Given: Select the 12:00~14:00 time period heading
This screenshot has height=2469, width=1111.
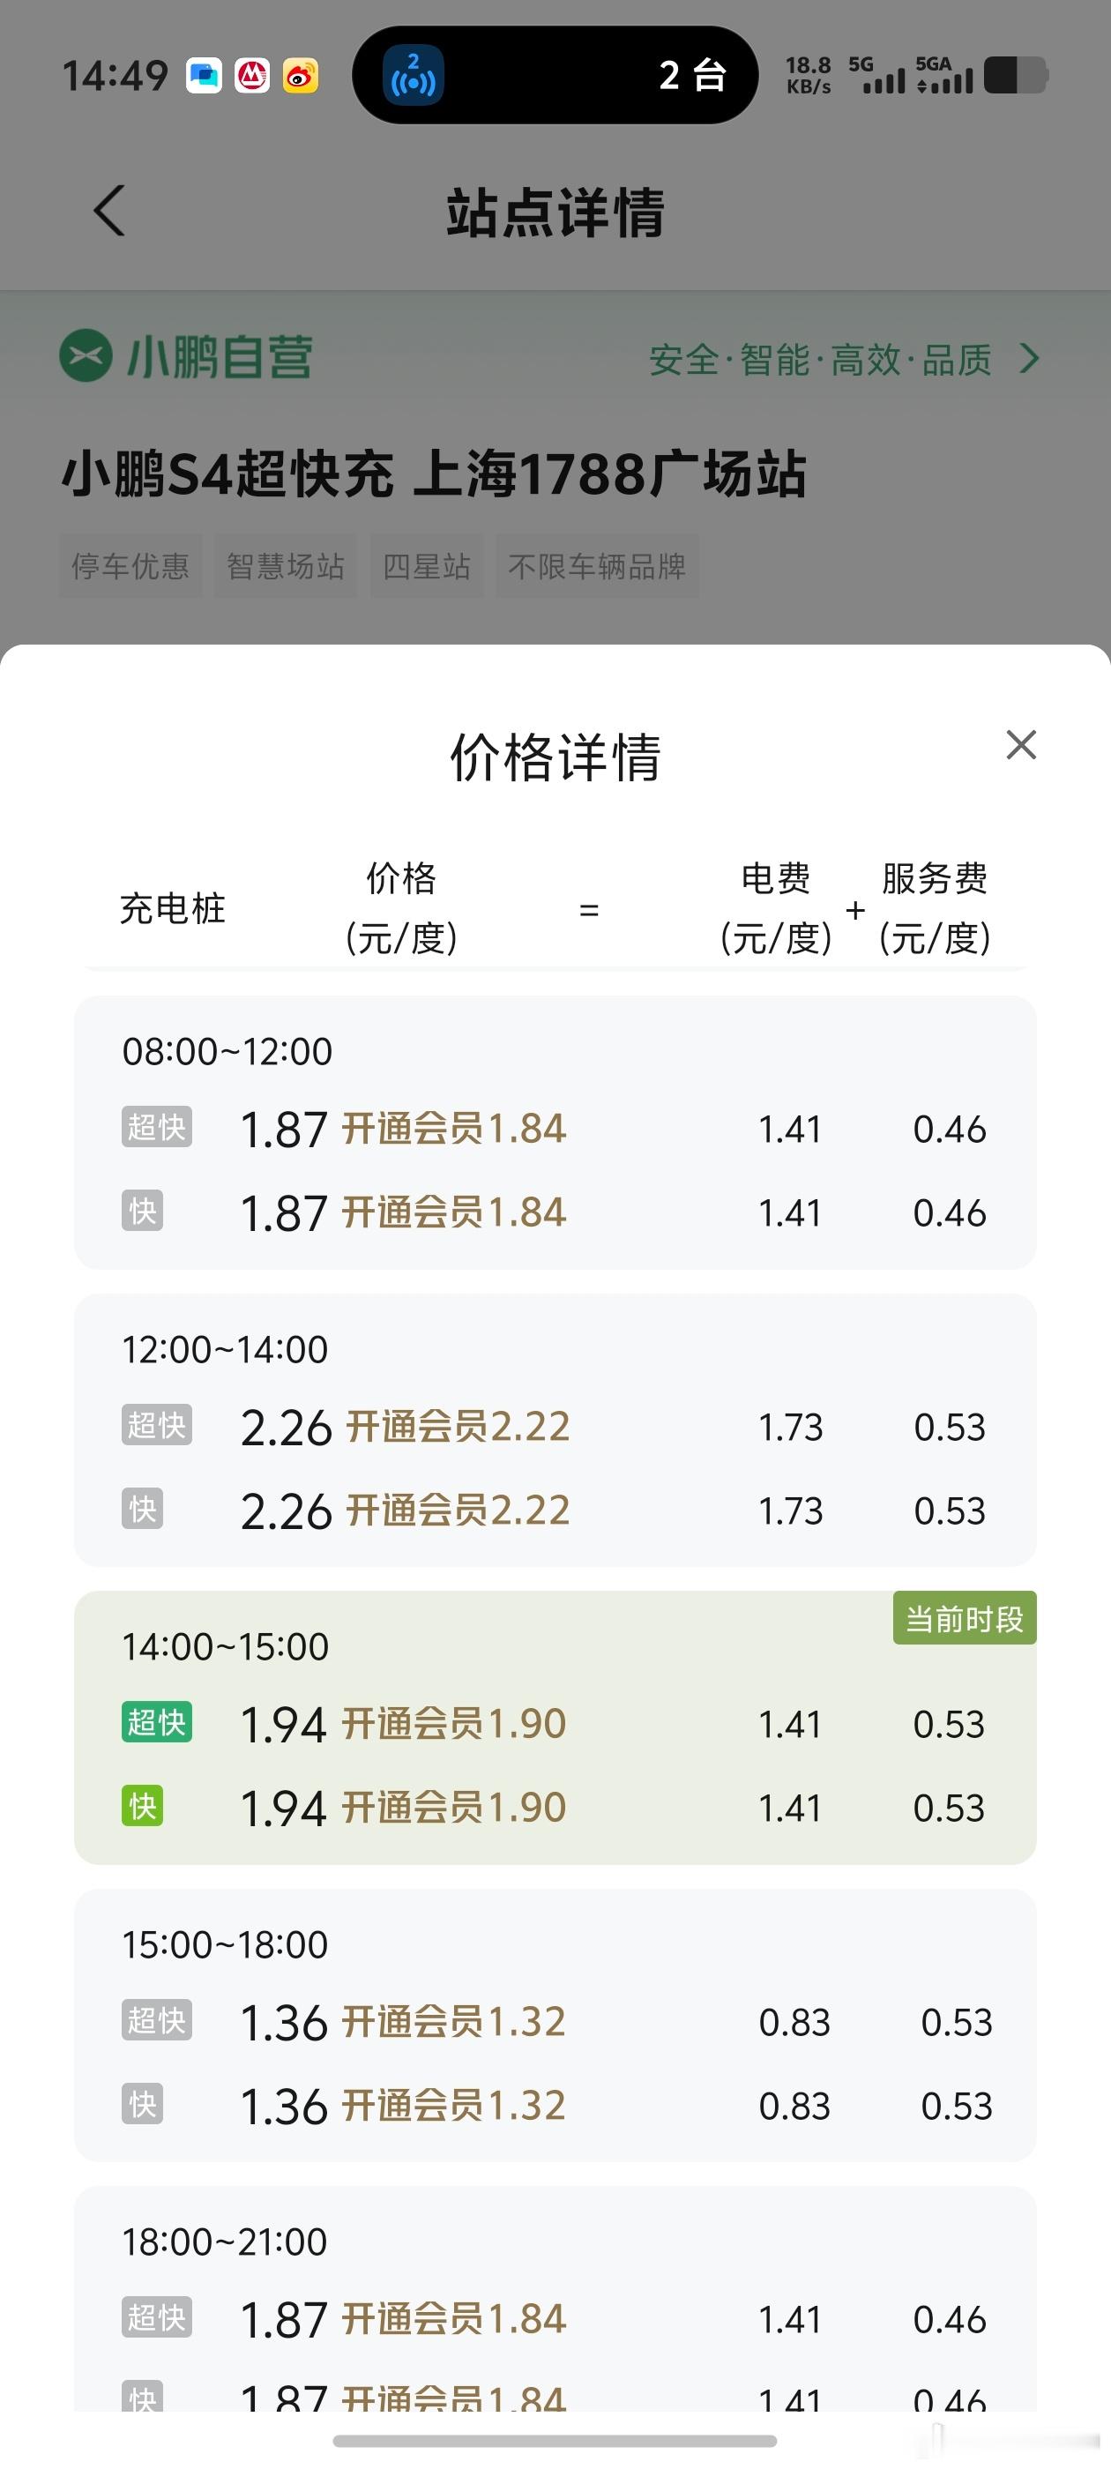Looking at the screenshot, I should (x=225, y=1349).
